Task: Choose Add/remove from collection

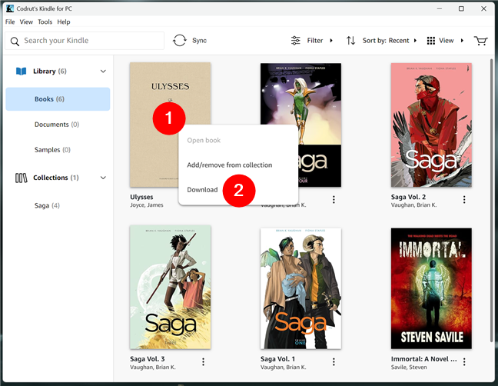Action: pyautogui.click(x=229, y=165)
